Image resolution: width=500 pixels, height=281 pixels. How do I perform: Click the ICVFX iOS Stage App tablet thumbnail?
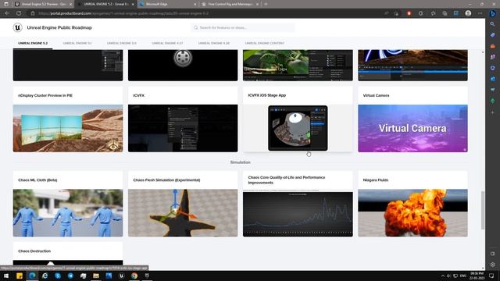298,128
